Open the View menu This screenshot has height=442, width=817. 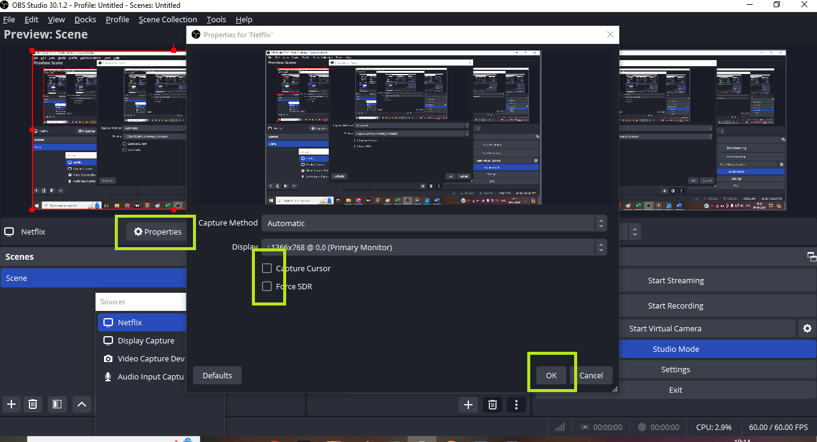pos(56,19)
